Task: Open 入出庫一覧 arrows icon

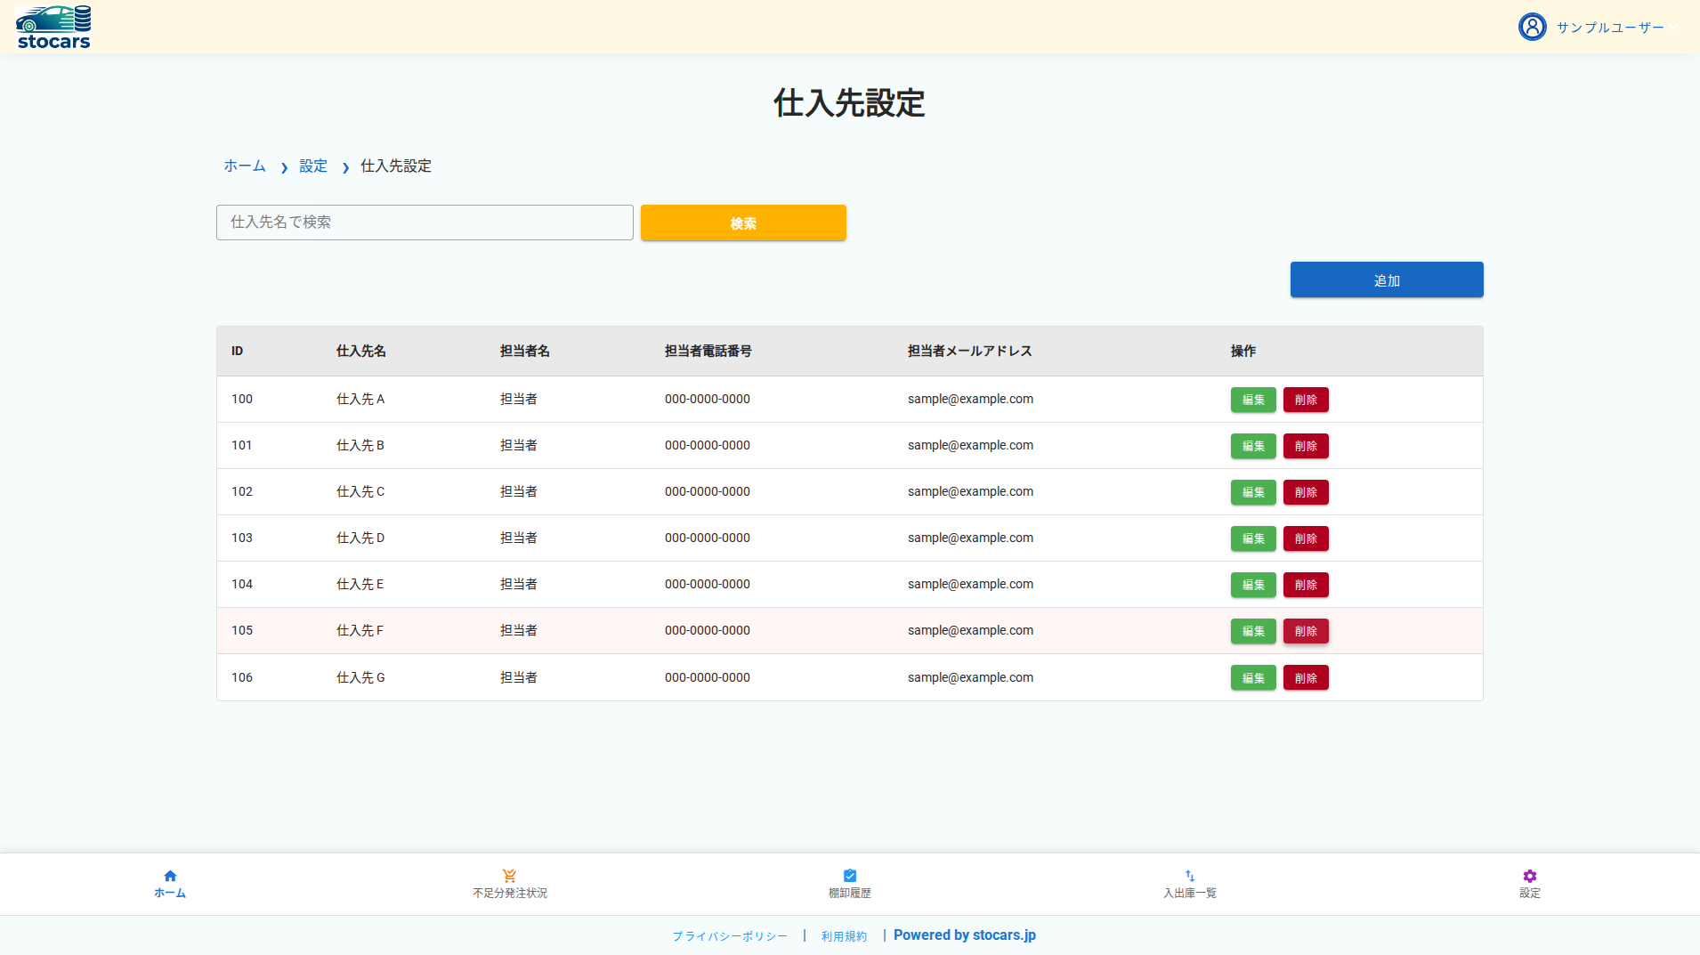Action: [x=1190, y=876]
